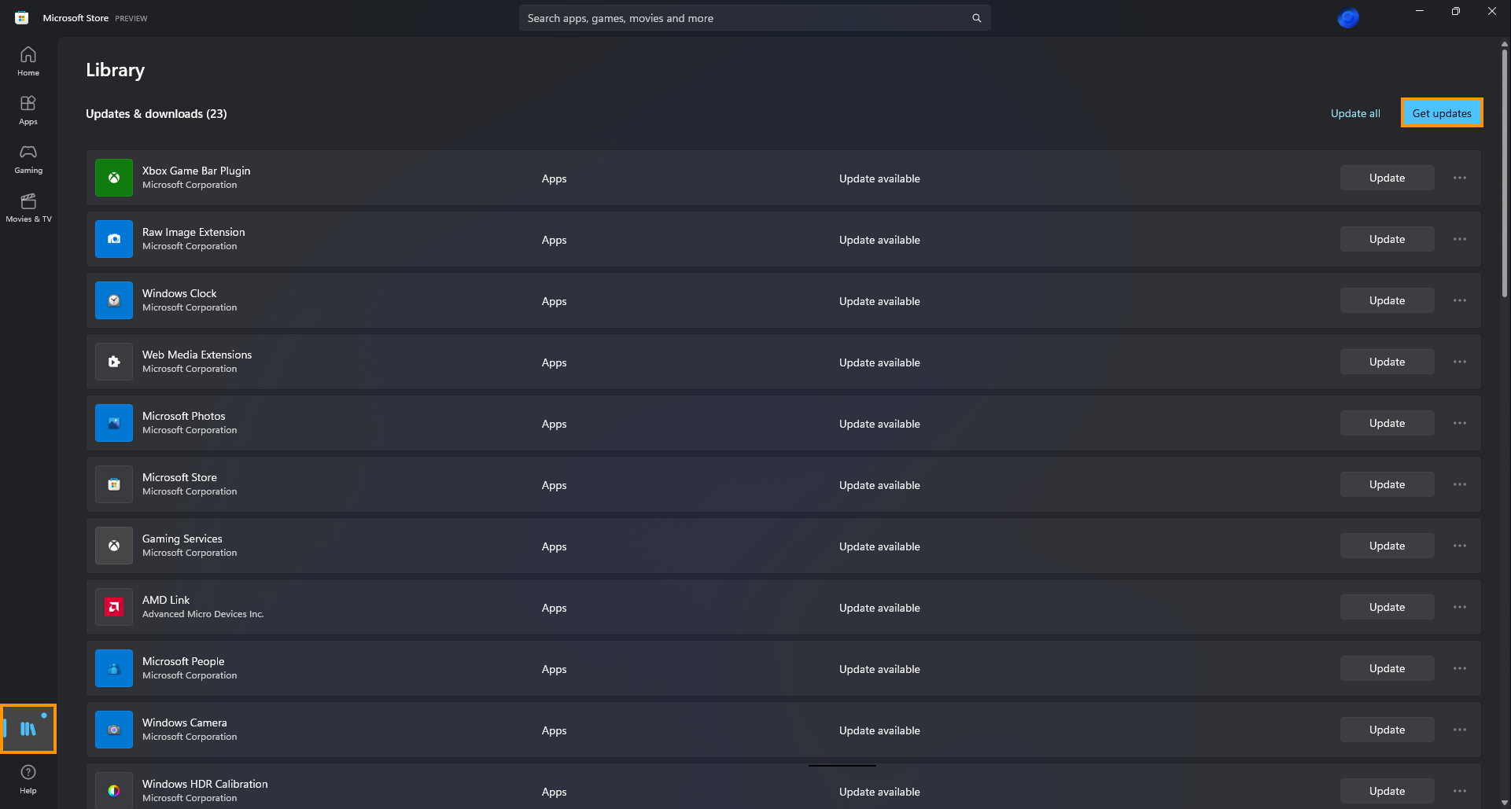This screenshot has width=1511, height=809.
Task: Click the Microsoft Photos app icon
Action: [x=114, y=423]
